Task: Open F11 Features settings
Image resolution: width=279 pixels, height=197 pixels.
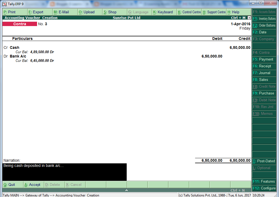Action: [x=264, y=181]
